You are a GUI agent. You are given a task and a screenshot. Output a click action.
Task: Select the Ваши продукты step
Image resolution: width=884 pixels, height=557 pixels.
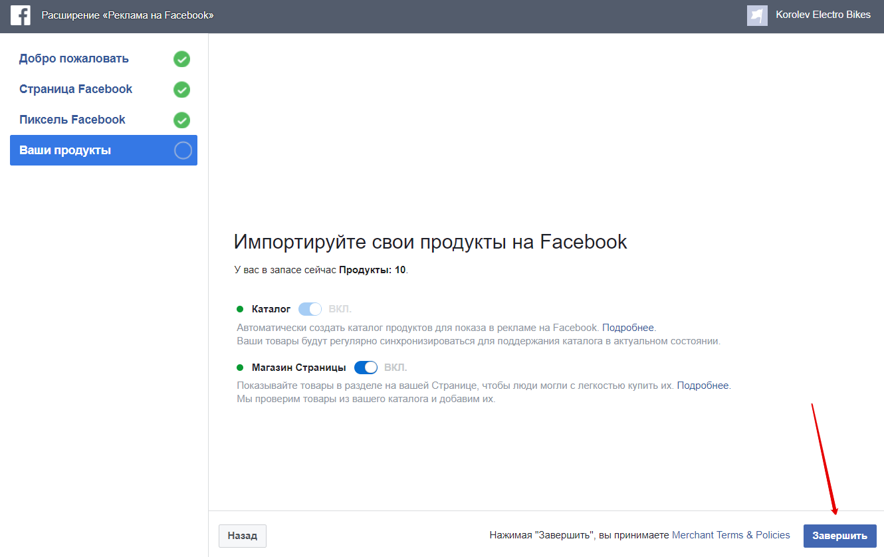coord(65,151)
